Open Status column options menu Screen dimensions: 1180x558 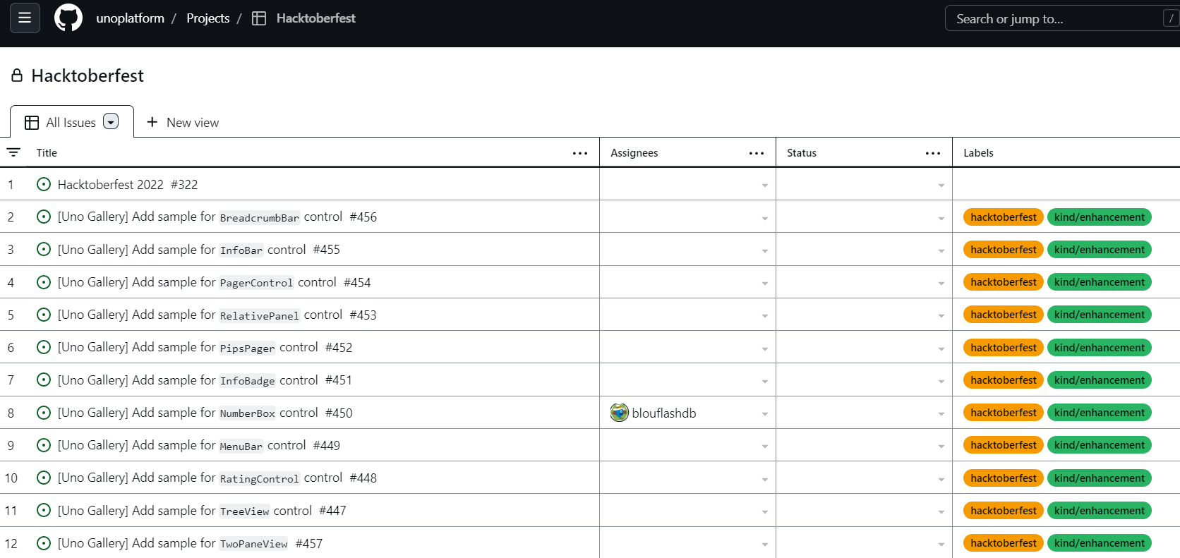coord(933,153)
